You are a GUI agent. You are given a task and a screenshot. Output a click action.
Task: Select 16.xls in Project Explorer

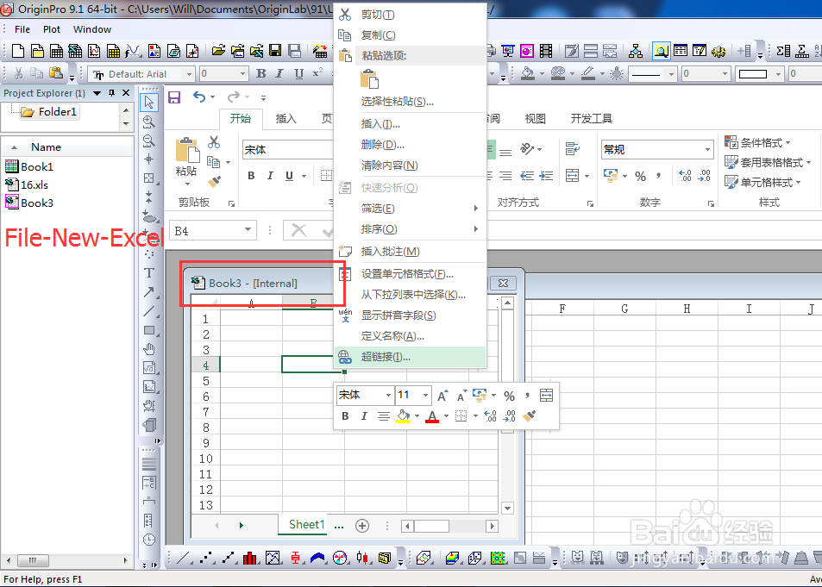(28, 184)
